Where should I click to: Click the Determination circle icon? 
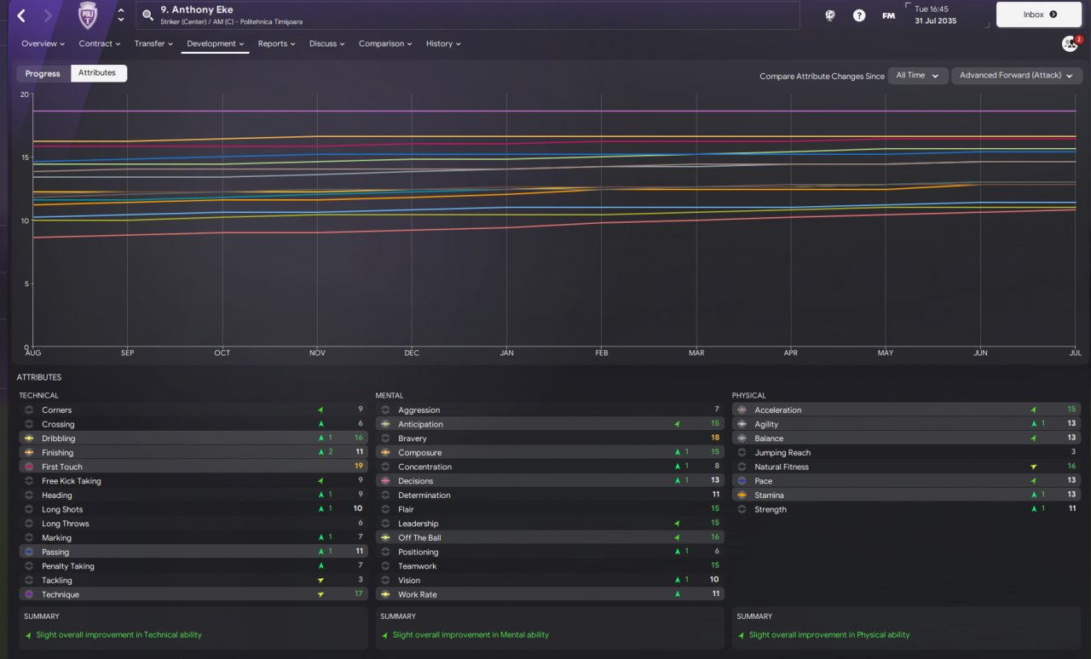click(x=385, y=496)
